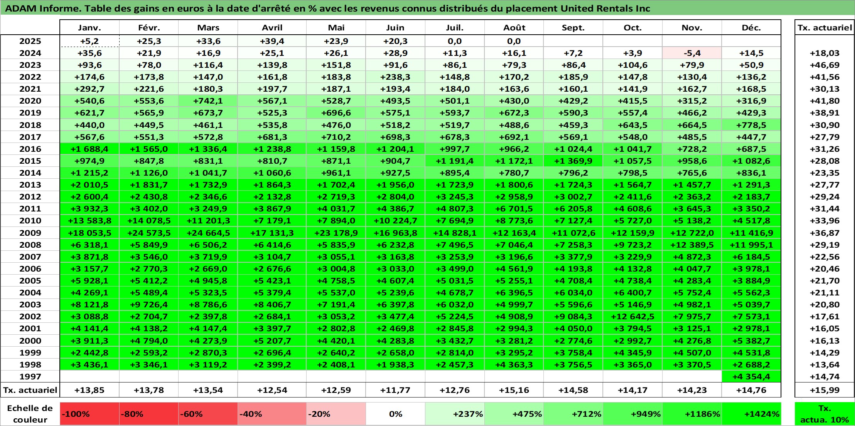Click the Déc. column header

click(751, 27)
